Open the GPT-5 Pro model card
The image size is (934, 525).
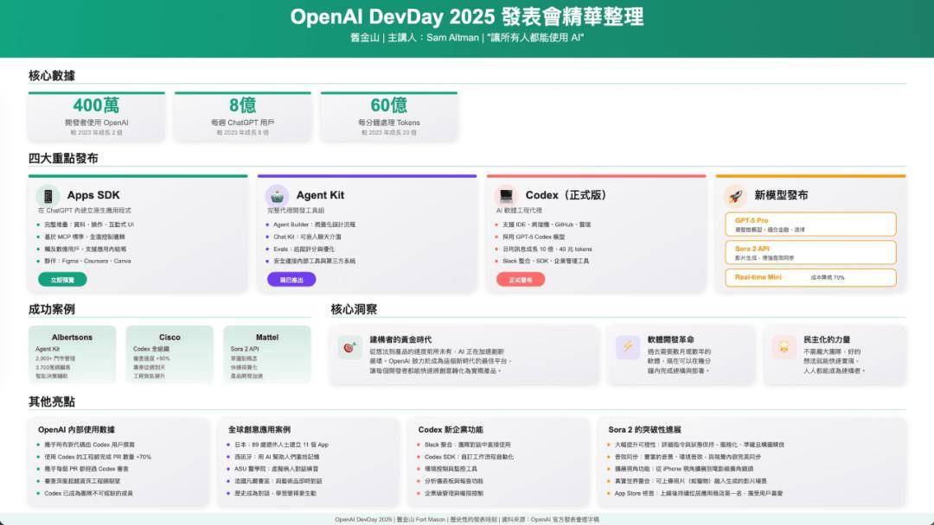[810, 225]
